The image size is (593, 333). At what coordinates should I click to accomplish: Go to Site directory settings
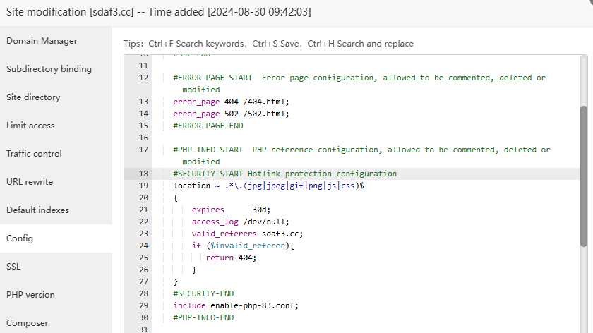pyautogui.click(x=33, y=97)
